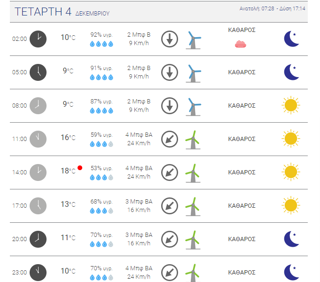This screenshot has width=320, height=282.
Task: Click the humidity droplets at 20:00
Action: pos(101,244)
